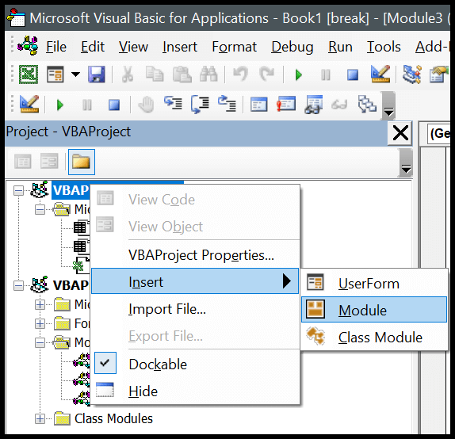This screenshot has width=455, height=439.
Task: Open Project pane toolbar options arrow
Action: [406, 162]
